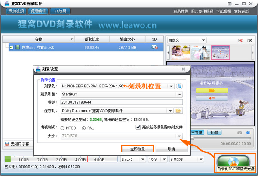Screen dimensions: 258x176
Task: Open the menu icon in title bar
Action: (230, 3)
